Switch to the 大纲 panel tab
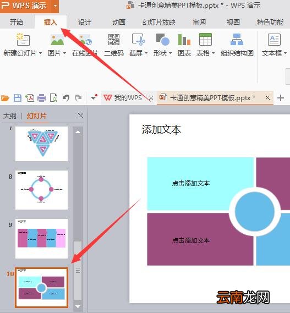The width and height of the screenshot is (290, 313). point(10,116)
